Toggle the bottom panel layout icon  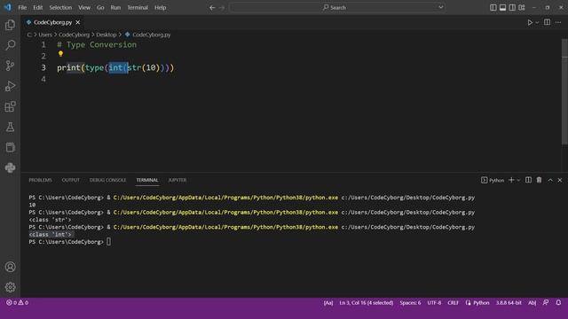point(502,8)
